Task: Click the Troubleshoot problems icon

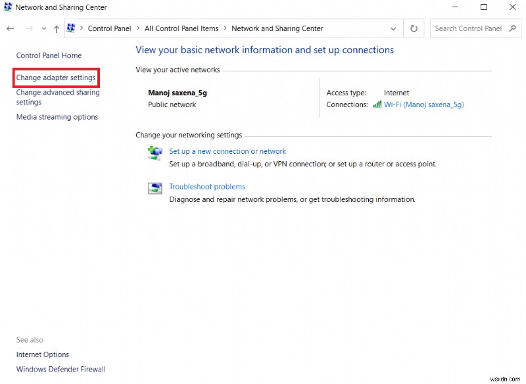Action: [x=155, y=188]
